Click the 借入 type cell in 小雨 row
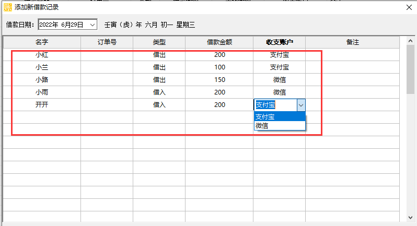 [x=159, y=92]
